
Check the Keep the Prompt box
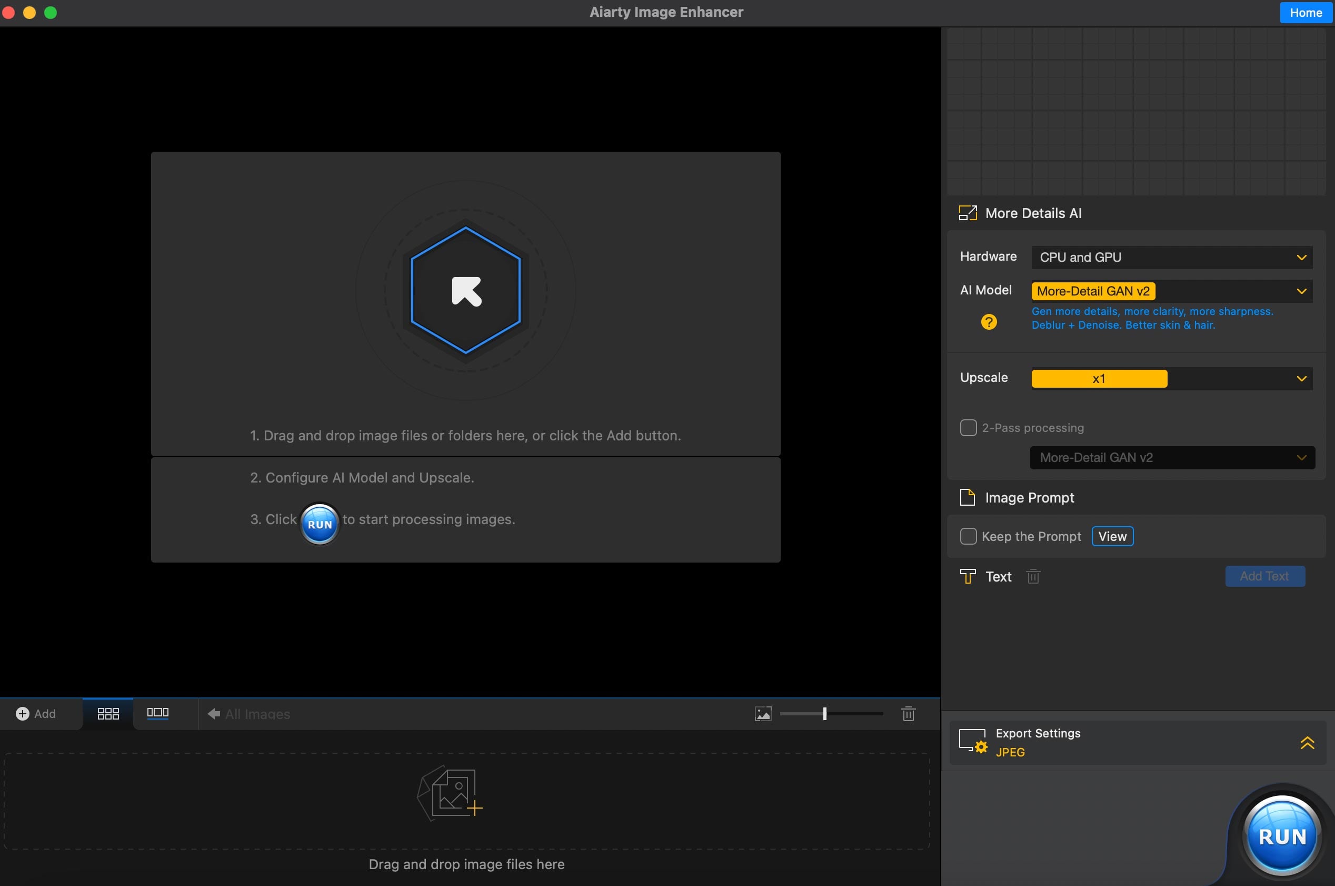[968, 536]
